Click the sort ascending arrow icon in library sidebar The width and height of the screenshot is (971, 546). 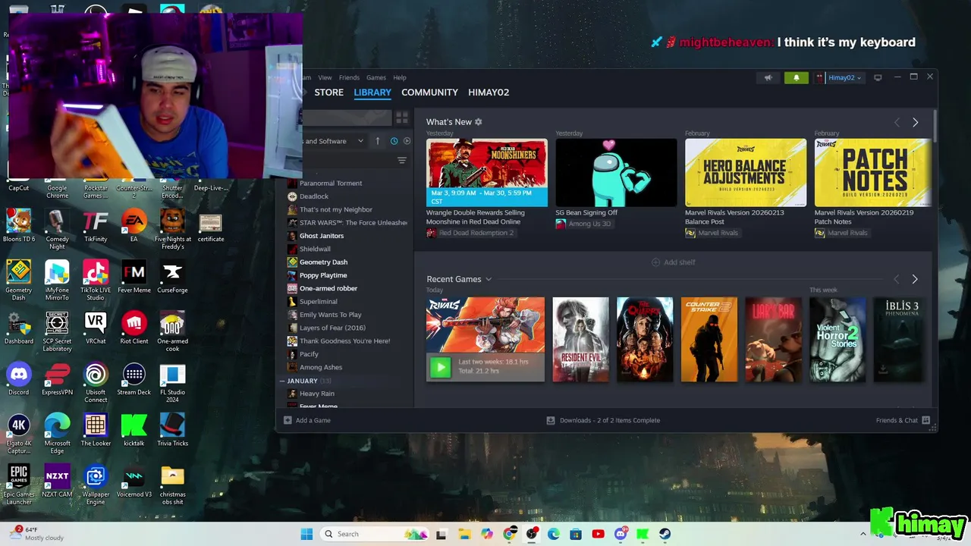[x=377, y=141]
